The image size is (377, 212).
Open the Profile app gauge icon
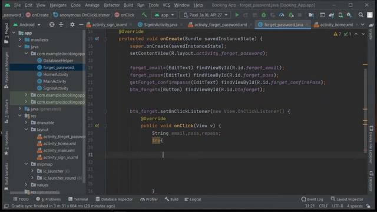[x=282, y=15]
